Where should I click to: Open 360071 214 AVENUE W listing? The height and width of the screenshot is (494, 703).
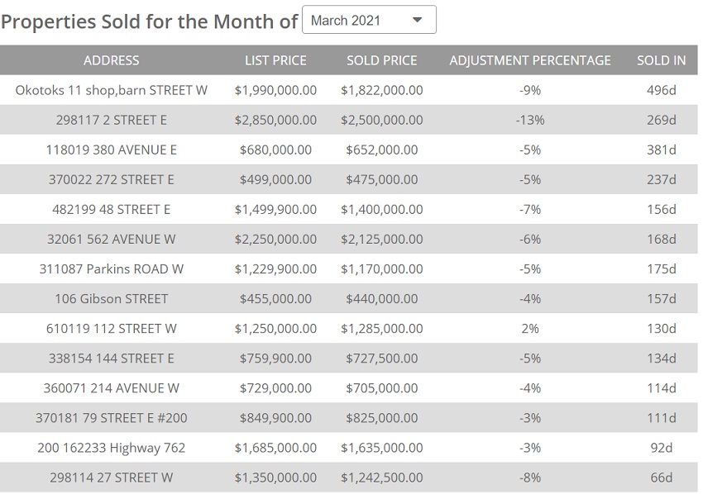point(112,387)
